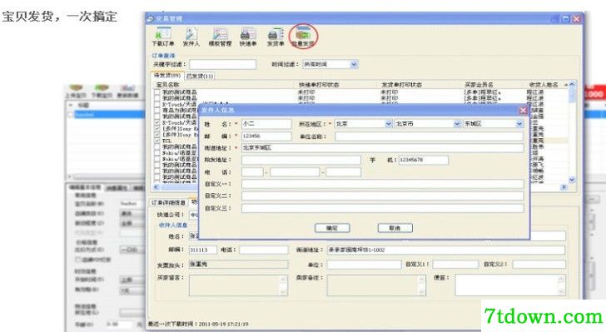Open the 发件人 sender settings icon
The height and width of the screenshot is (332, 606).
[191, 37]
